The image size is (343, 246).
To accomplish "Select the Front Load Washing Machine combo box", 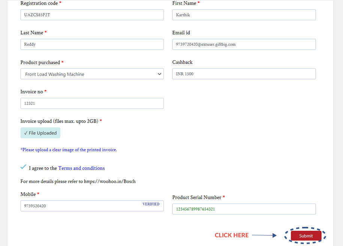I will (x=92, y=74).
